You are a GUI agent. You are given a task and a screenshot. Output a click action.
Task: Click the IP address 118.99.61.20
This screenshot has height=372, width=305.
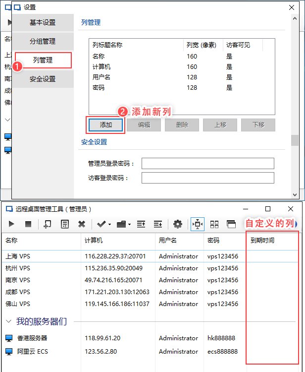[102, 338]
